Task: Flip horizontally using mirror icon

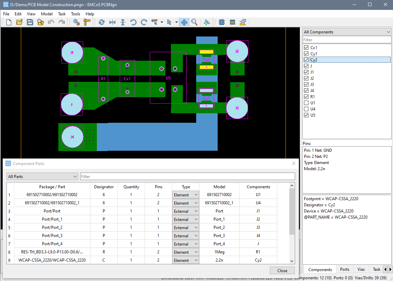Action: tap(112, 22)
